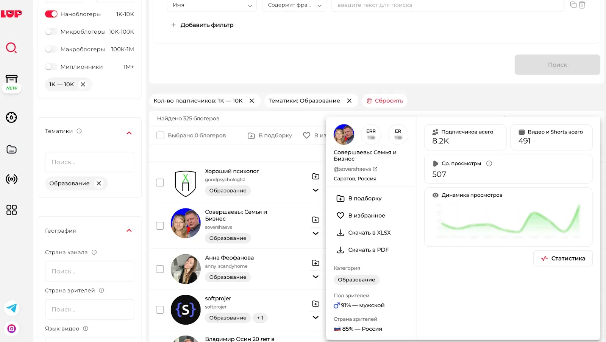The width and height of the screenshot is (606, 342).
Task: Disable the Наноблогеры toggle
Action: tap(51, 14)
